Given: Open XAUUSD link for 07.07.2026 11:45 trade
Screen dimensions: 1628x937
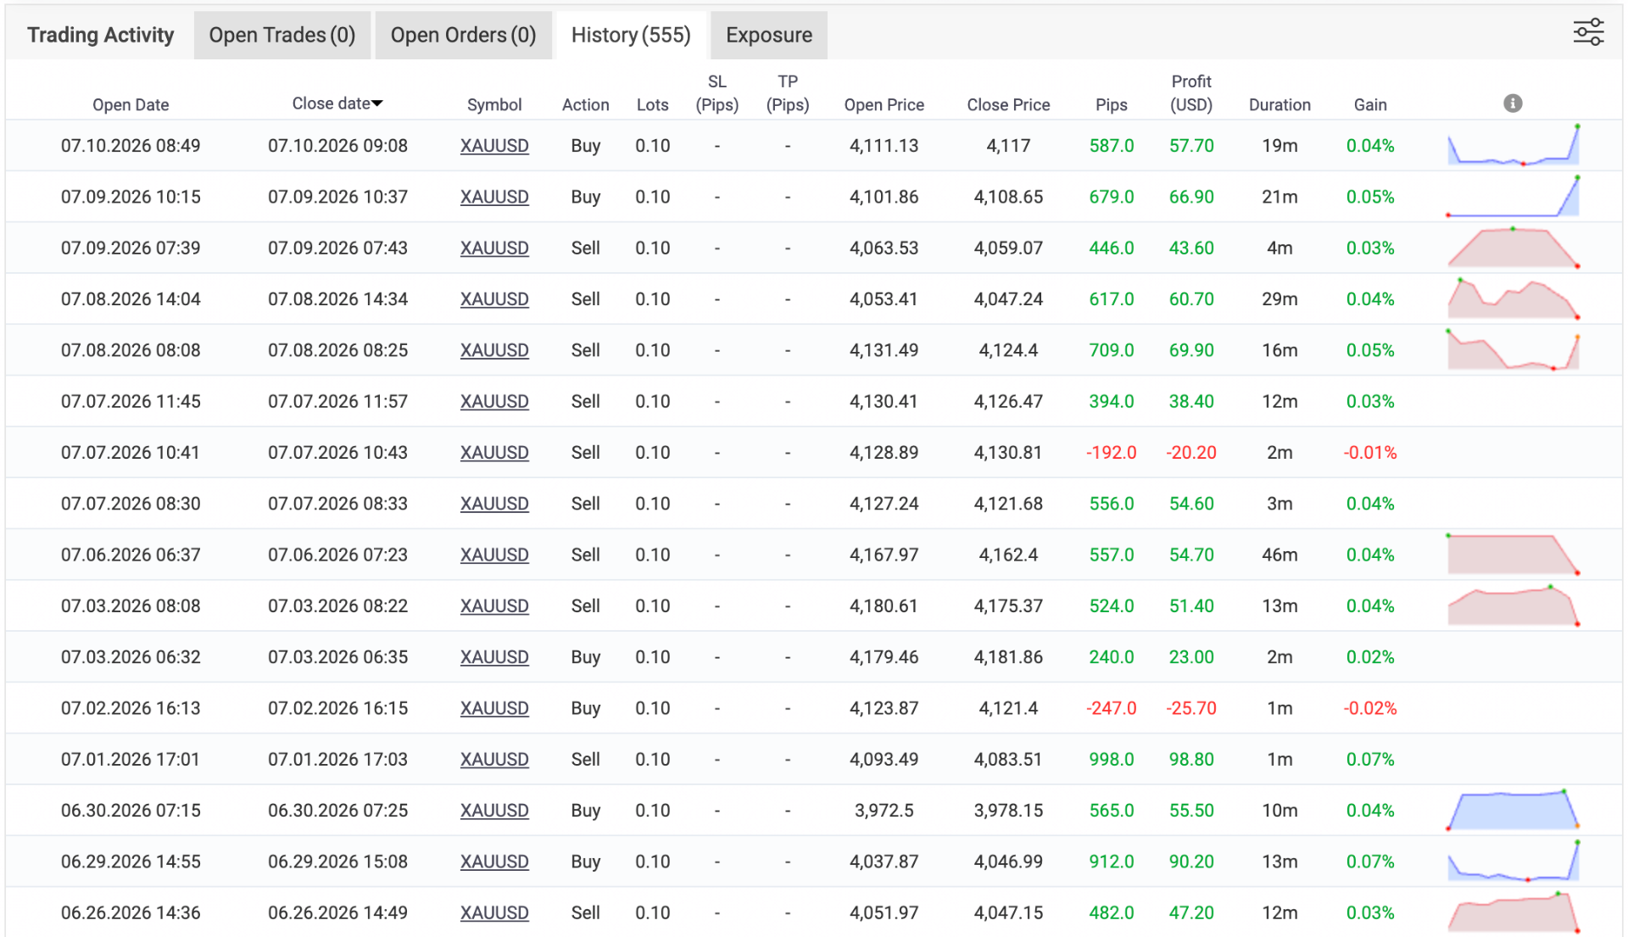Looking at the screenshot, I should click(494, 402).
